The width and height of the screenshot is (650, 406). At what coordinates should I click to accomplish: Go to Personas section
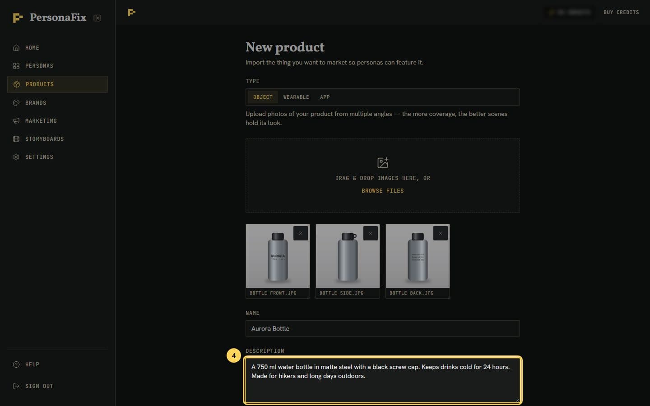57,66
